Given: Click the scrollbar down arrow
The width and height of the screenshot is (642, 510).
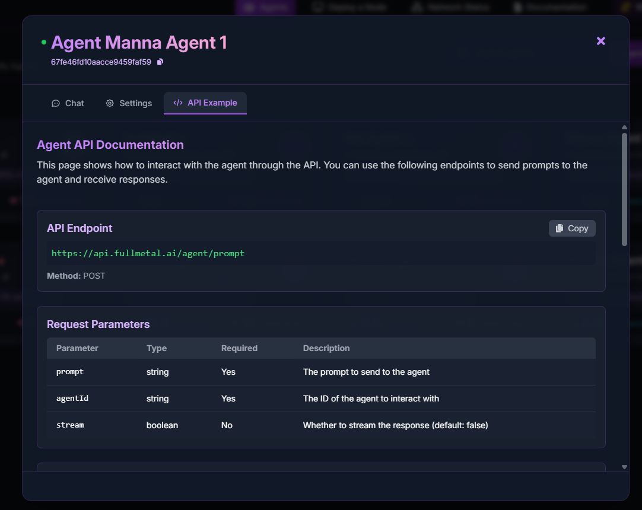Looking at the screenshot, I should pyautogui.click(x=624, y=467).
